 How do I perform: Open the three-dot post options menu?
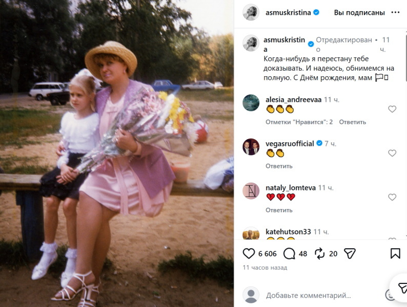395,12
